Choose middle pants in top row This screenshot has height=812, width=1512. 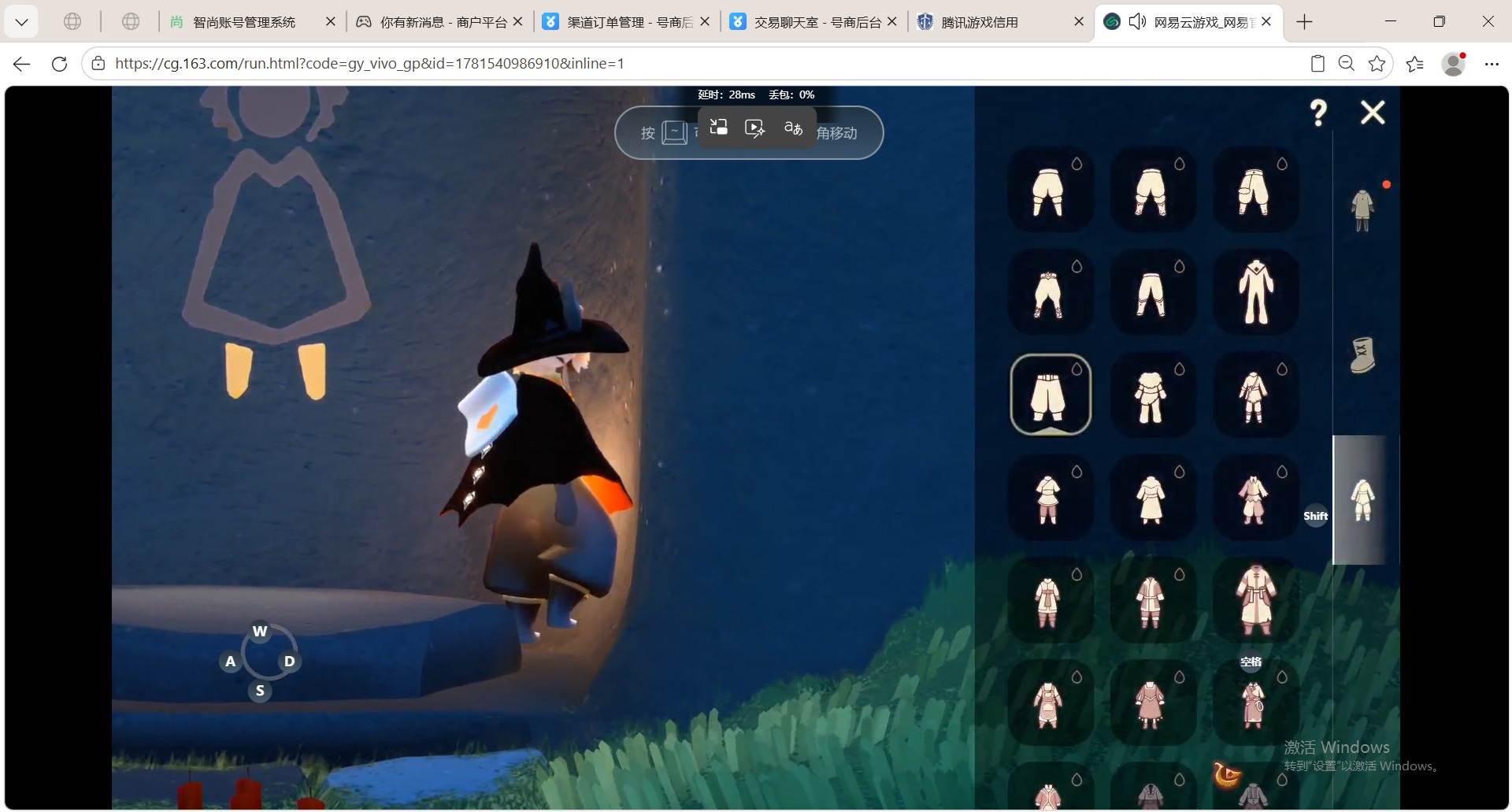(x=1152, y=189)
